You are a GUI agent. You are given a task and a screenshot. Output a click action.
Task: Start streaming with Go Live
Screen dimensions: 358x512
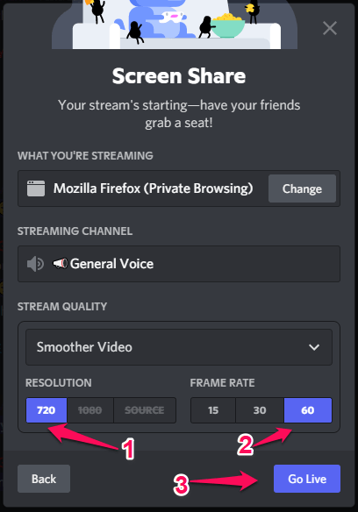307,479
